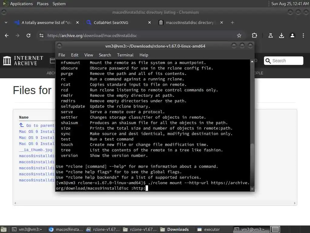Follow the Go to parent link
The width and height of the screenshot is (310, 233).
pos(37,125)
